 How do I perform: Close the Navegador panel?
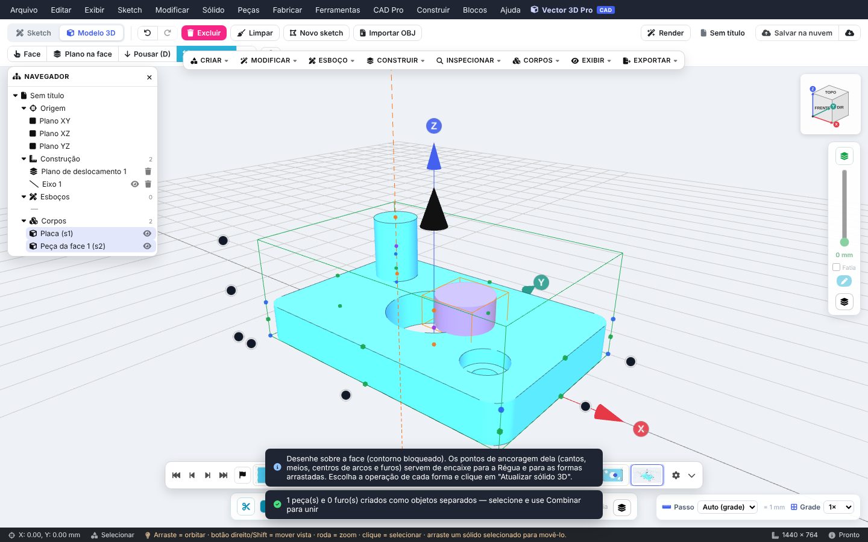149,77
